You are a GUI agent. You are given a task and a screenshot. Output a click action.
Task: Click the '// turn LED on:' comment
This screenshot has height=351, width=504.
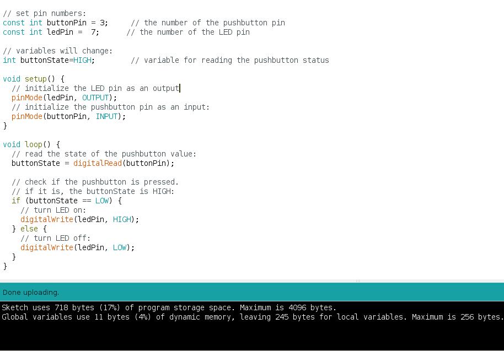click(53, 210)
